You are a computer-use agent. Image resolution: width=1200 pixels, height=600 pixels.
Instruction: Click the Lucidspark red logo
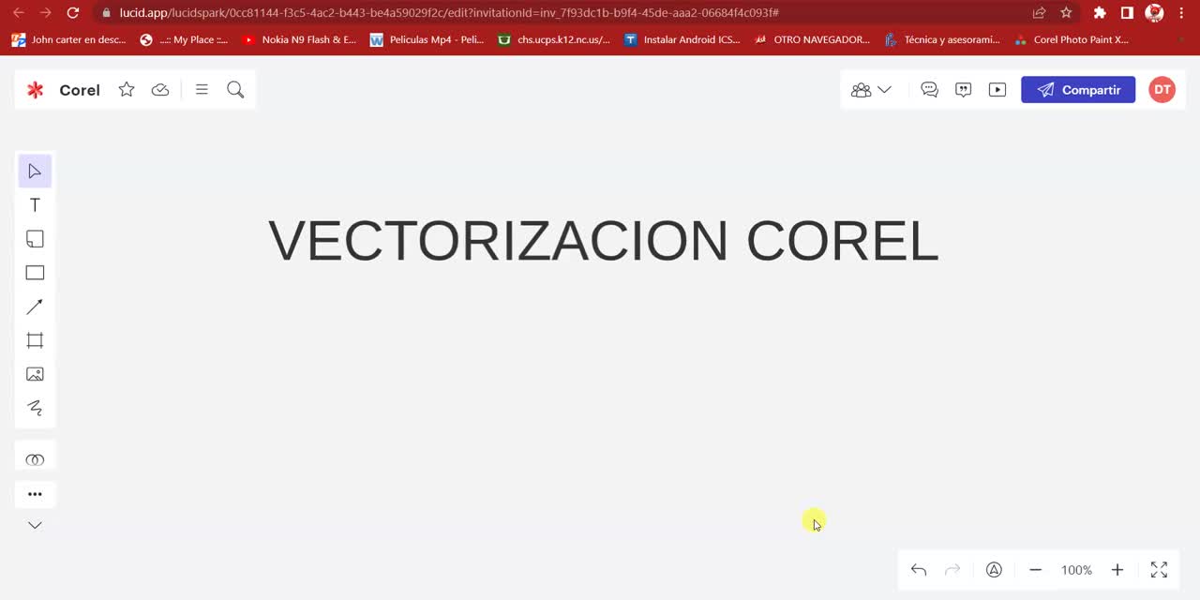(x=35, y=90)
